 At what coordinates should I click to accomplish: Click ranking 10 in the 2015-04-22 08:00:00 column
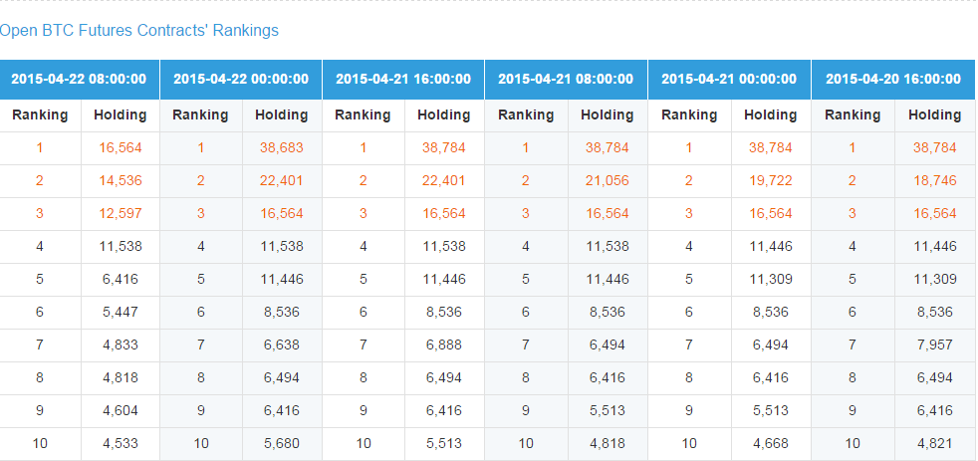[40, 443]
